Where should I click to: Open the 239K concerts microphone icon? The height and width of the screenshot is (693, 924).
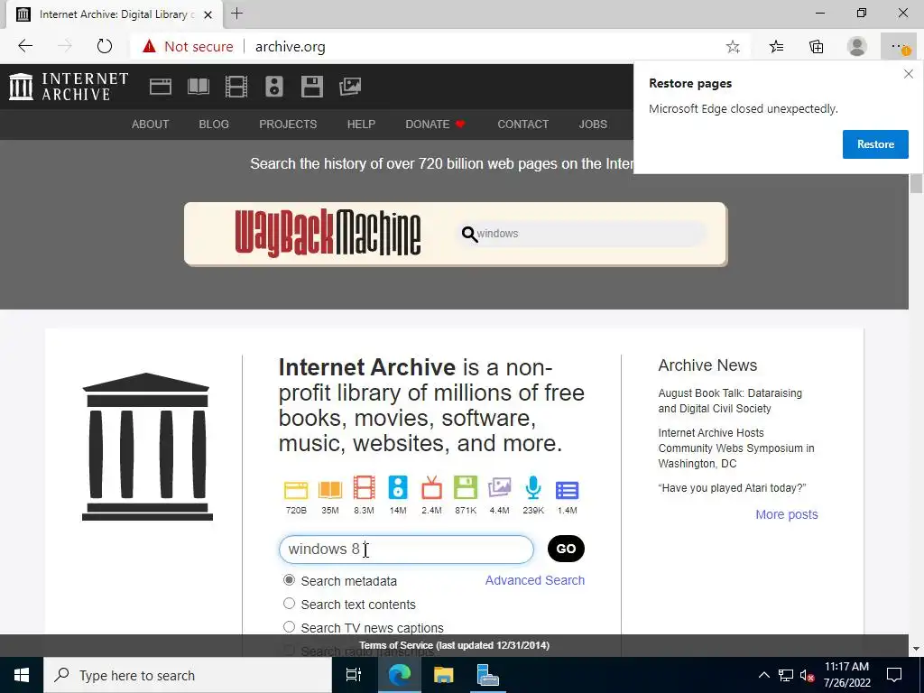tap(533, 488)
